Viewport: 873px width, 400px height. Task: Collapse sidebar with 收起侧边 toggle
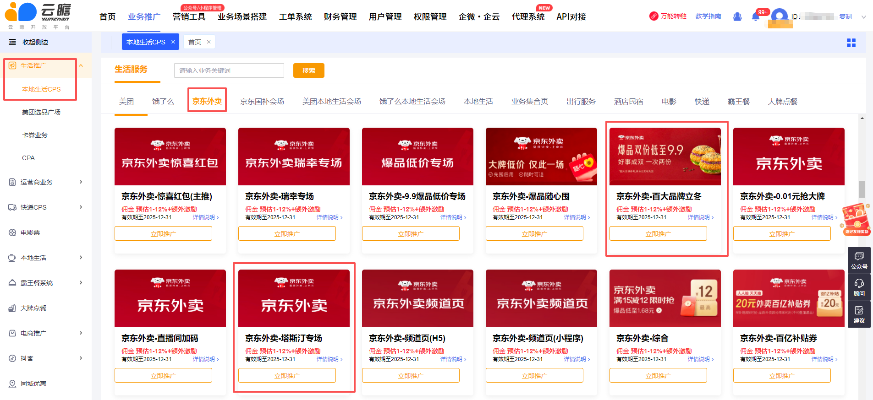(13, 42)
